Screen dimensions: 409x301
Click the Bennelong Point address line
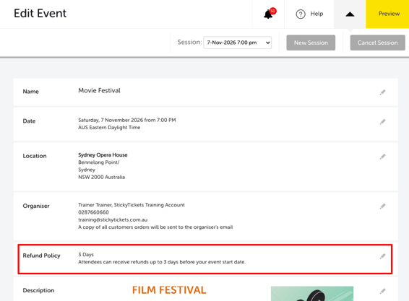98,162
